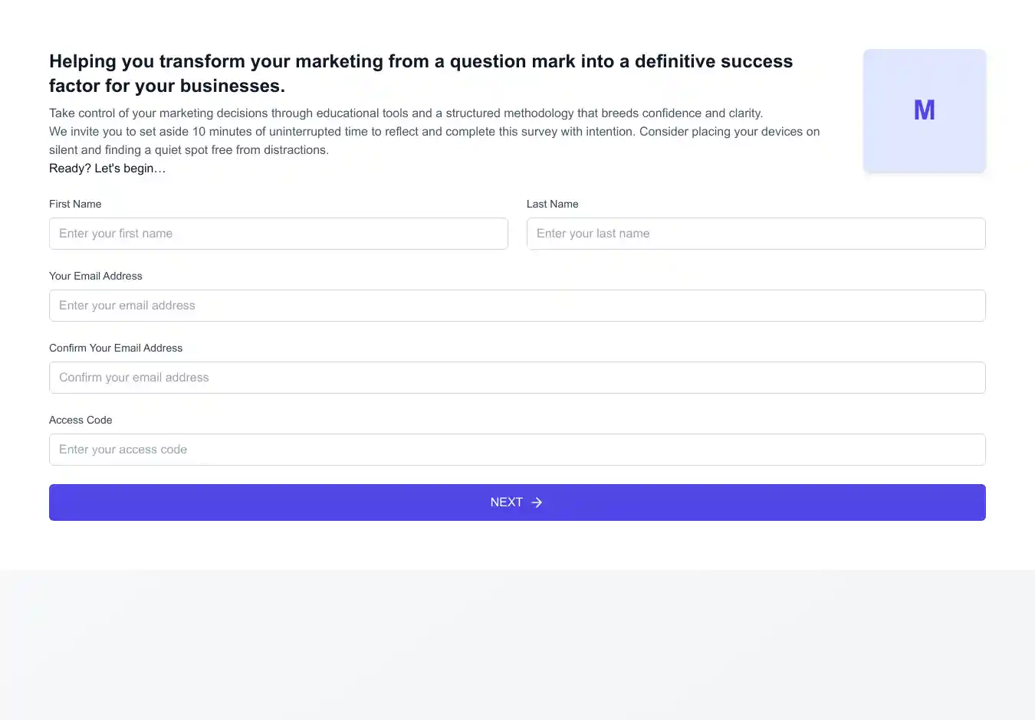
Task: Click the arrow icon in NEXT button
Action: point(537,502)
